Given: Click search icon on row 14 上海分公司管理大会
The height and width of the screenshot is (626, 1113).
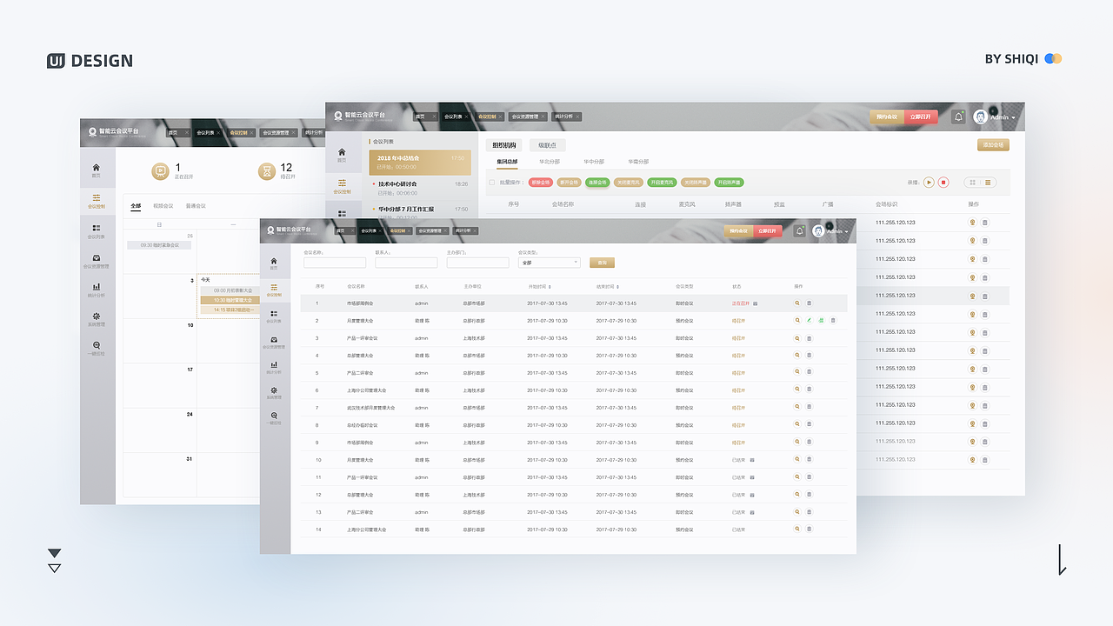Looking at the screenshot, I should click(x=797, y=529).
